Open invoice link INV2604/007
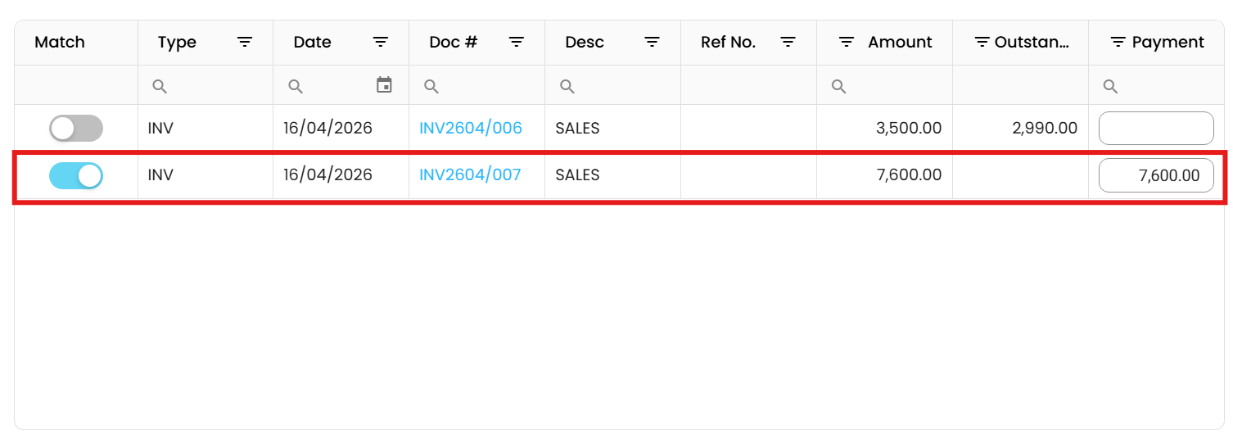Screen dimensions: 1233x435 (x=470, y=175)
